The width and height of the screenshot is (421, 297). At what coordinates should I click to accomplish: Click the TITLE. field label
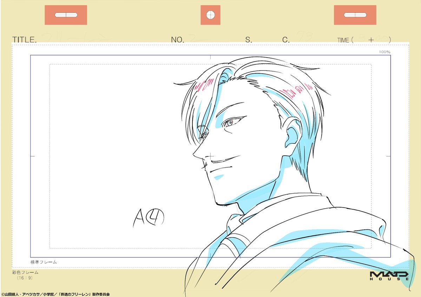24,40
